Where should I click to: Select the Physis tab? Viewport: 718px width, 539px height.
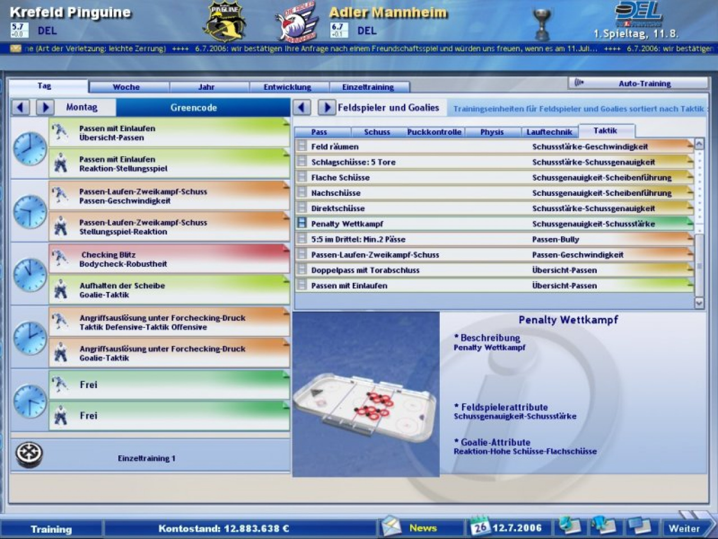[492, 132]
